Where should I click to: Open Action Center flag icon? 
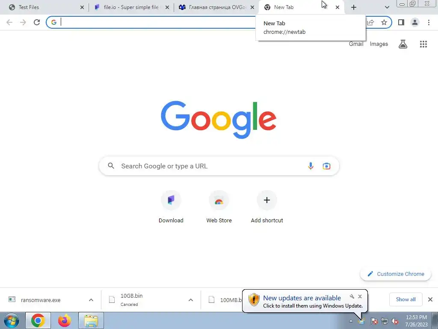tap(374, 321)
